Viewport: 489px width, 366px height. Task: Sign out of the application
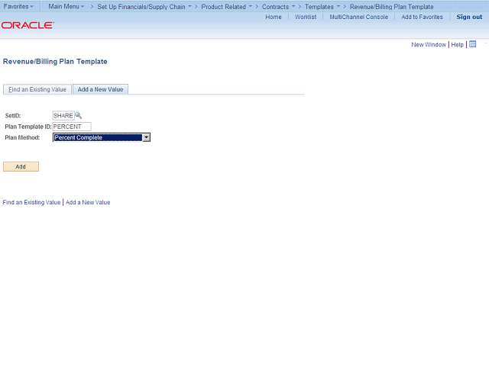(x=469, y=17)
